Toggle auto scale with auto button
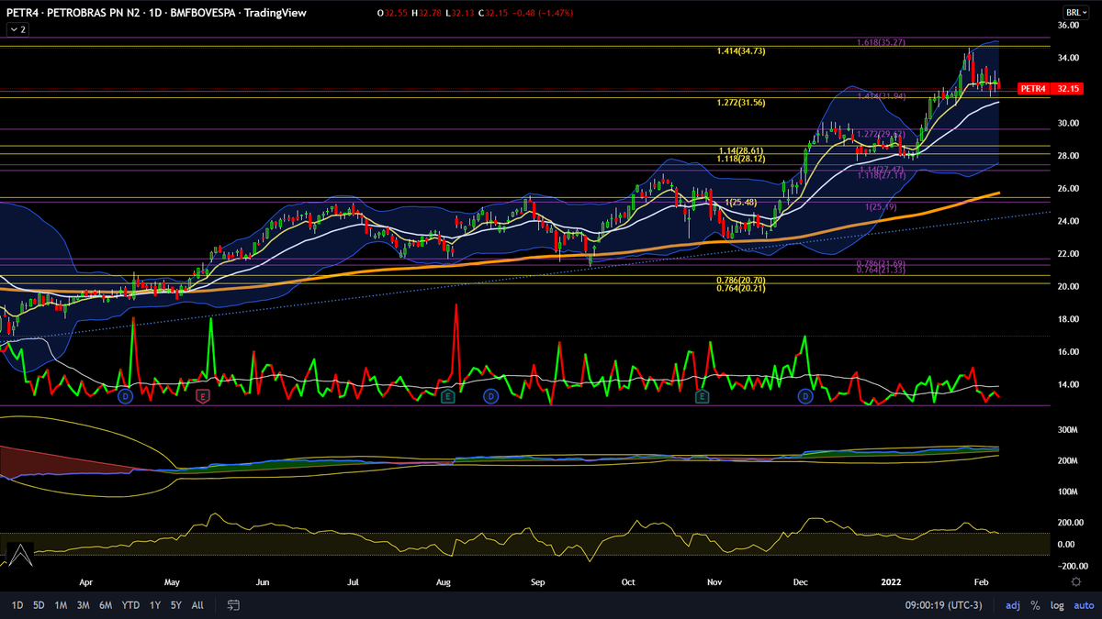The height and width of the screenshot is (619, 1102). (x=1084, y=605)
